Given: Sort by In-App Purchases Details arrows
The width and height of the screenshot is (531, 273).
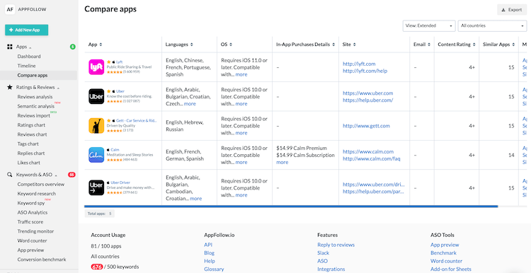Looking at the screenshot, I should 333,45.
